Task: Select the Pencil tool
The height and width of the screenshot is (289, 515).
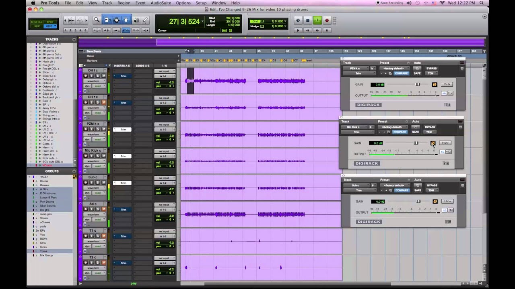Action: click(x=145, y=20)
